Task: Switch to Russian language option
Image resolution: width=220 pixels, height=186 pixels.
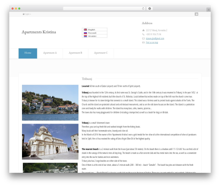Action: [x=95, y=33]
